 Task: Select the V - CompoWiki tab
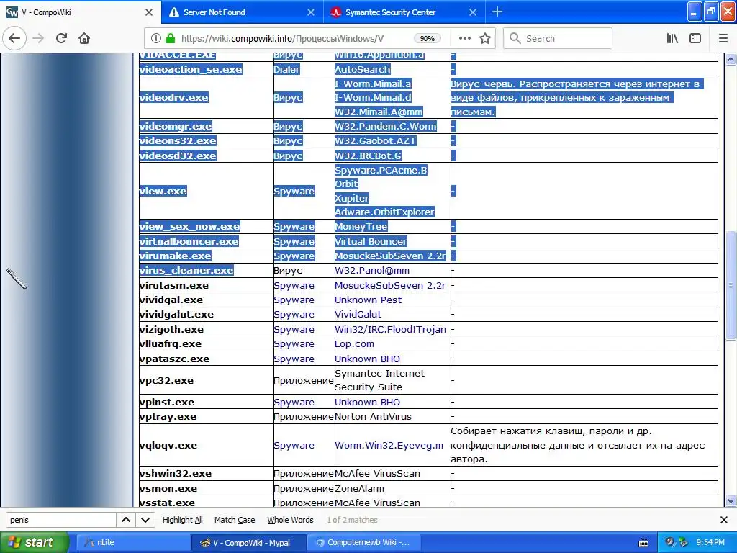81,12
